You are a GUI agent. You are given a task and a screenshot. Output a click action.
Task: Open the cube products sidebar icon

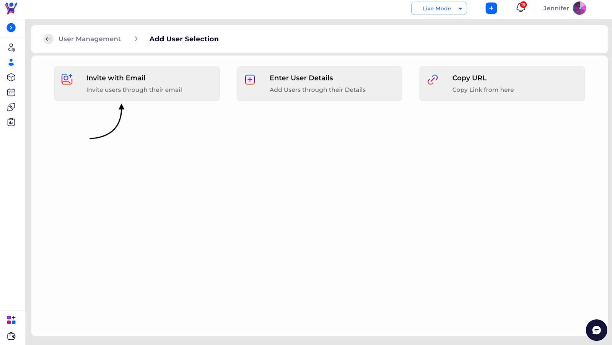point(11,77)
